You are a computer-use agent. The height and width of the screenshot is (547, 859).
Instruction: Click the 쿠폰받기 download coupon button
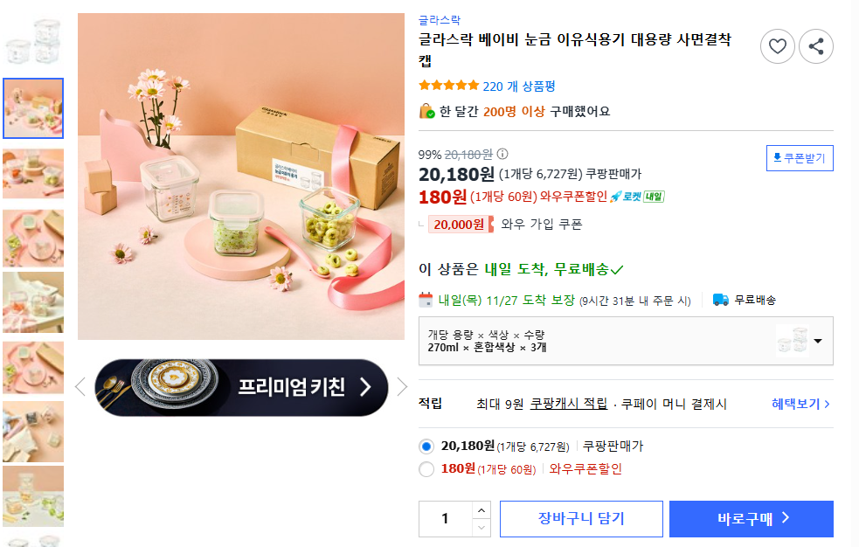[800, 158]
